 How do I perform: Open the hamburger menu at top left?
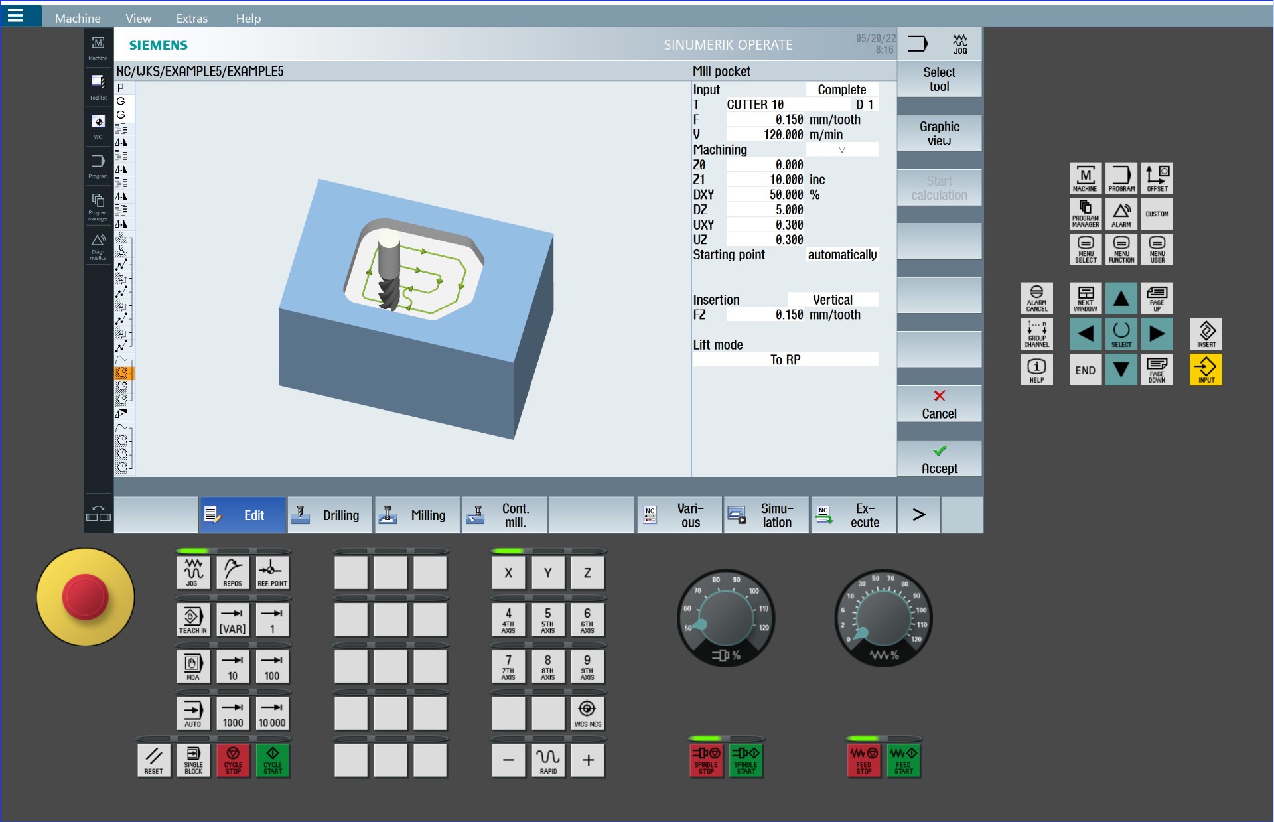coord(15,15)
